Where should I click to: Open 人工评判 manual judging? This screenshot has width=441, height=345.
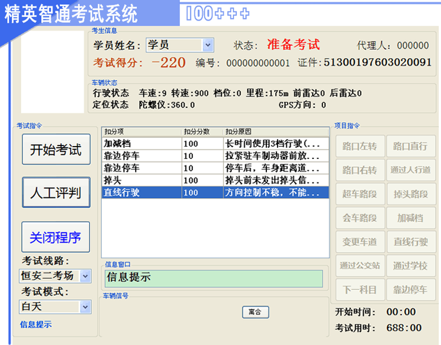pyautogui.click(x=56, y=192)
